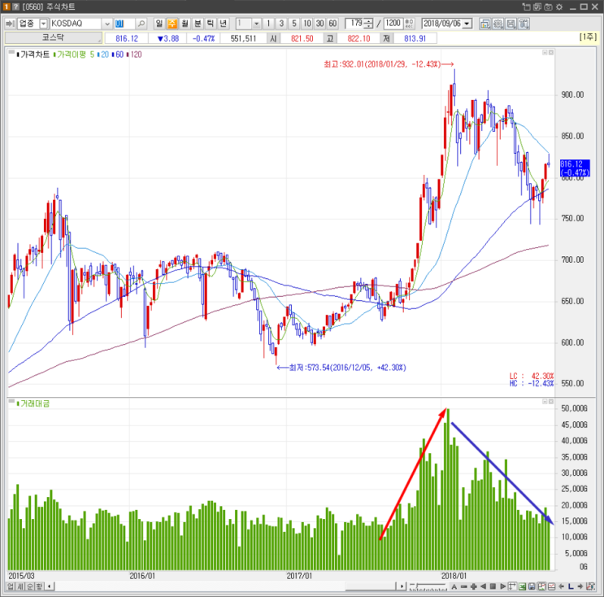Click the play forward triangle at bottom
The height and width of the screenshot is (597, 604).
point(502,586)
